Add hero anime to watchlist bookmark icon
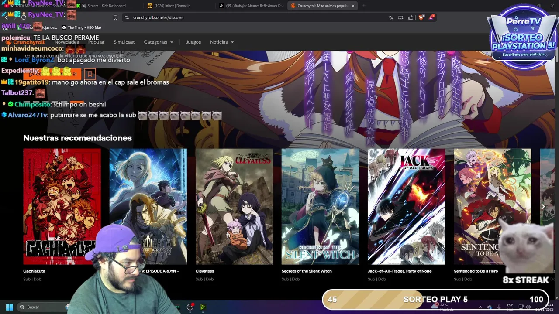Image resolution: width=559 pixels, height=314 pixels. click(90, 74)
